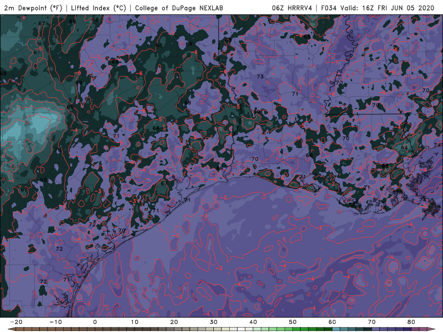443x332 pixels.
Task: Click the "0" label on the color scale
Action: pyautogui.click(x=95, y=322)
